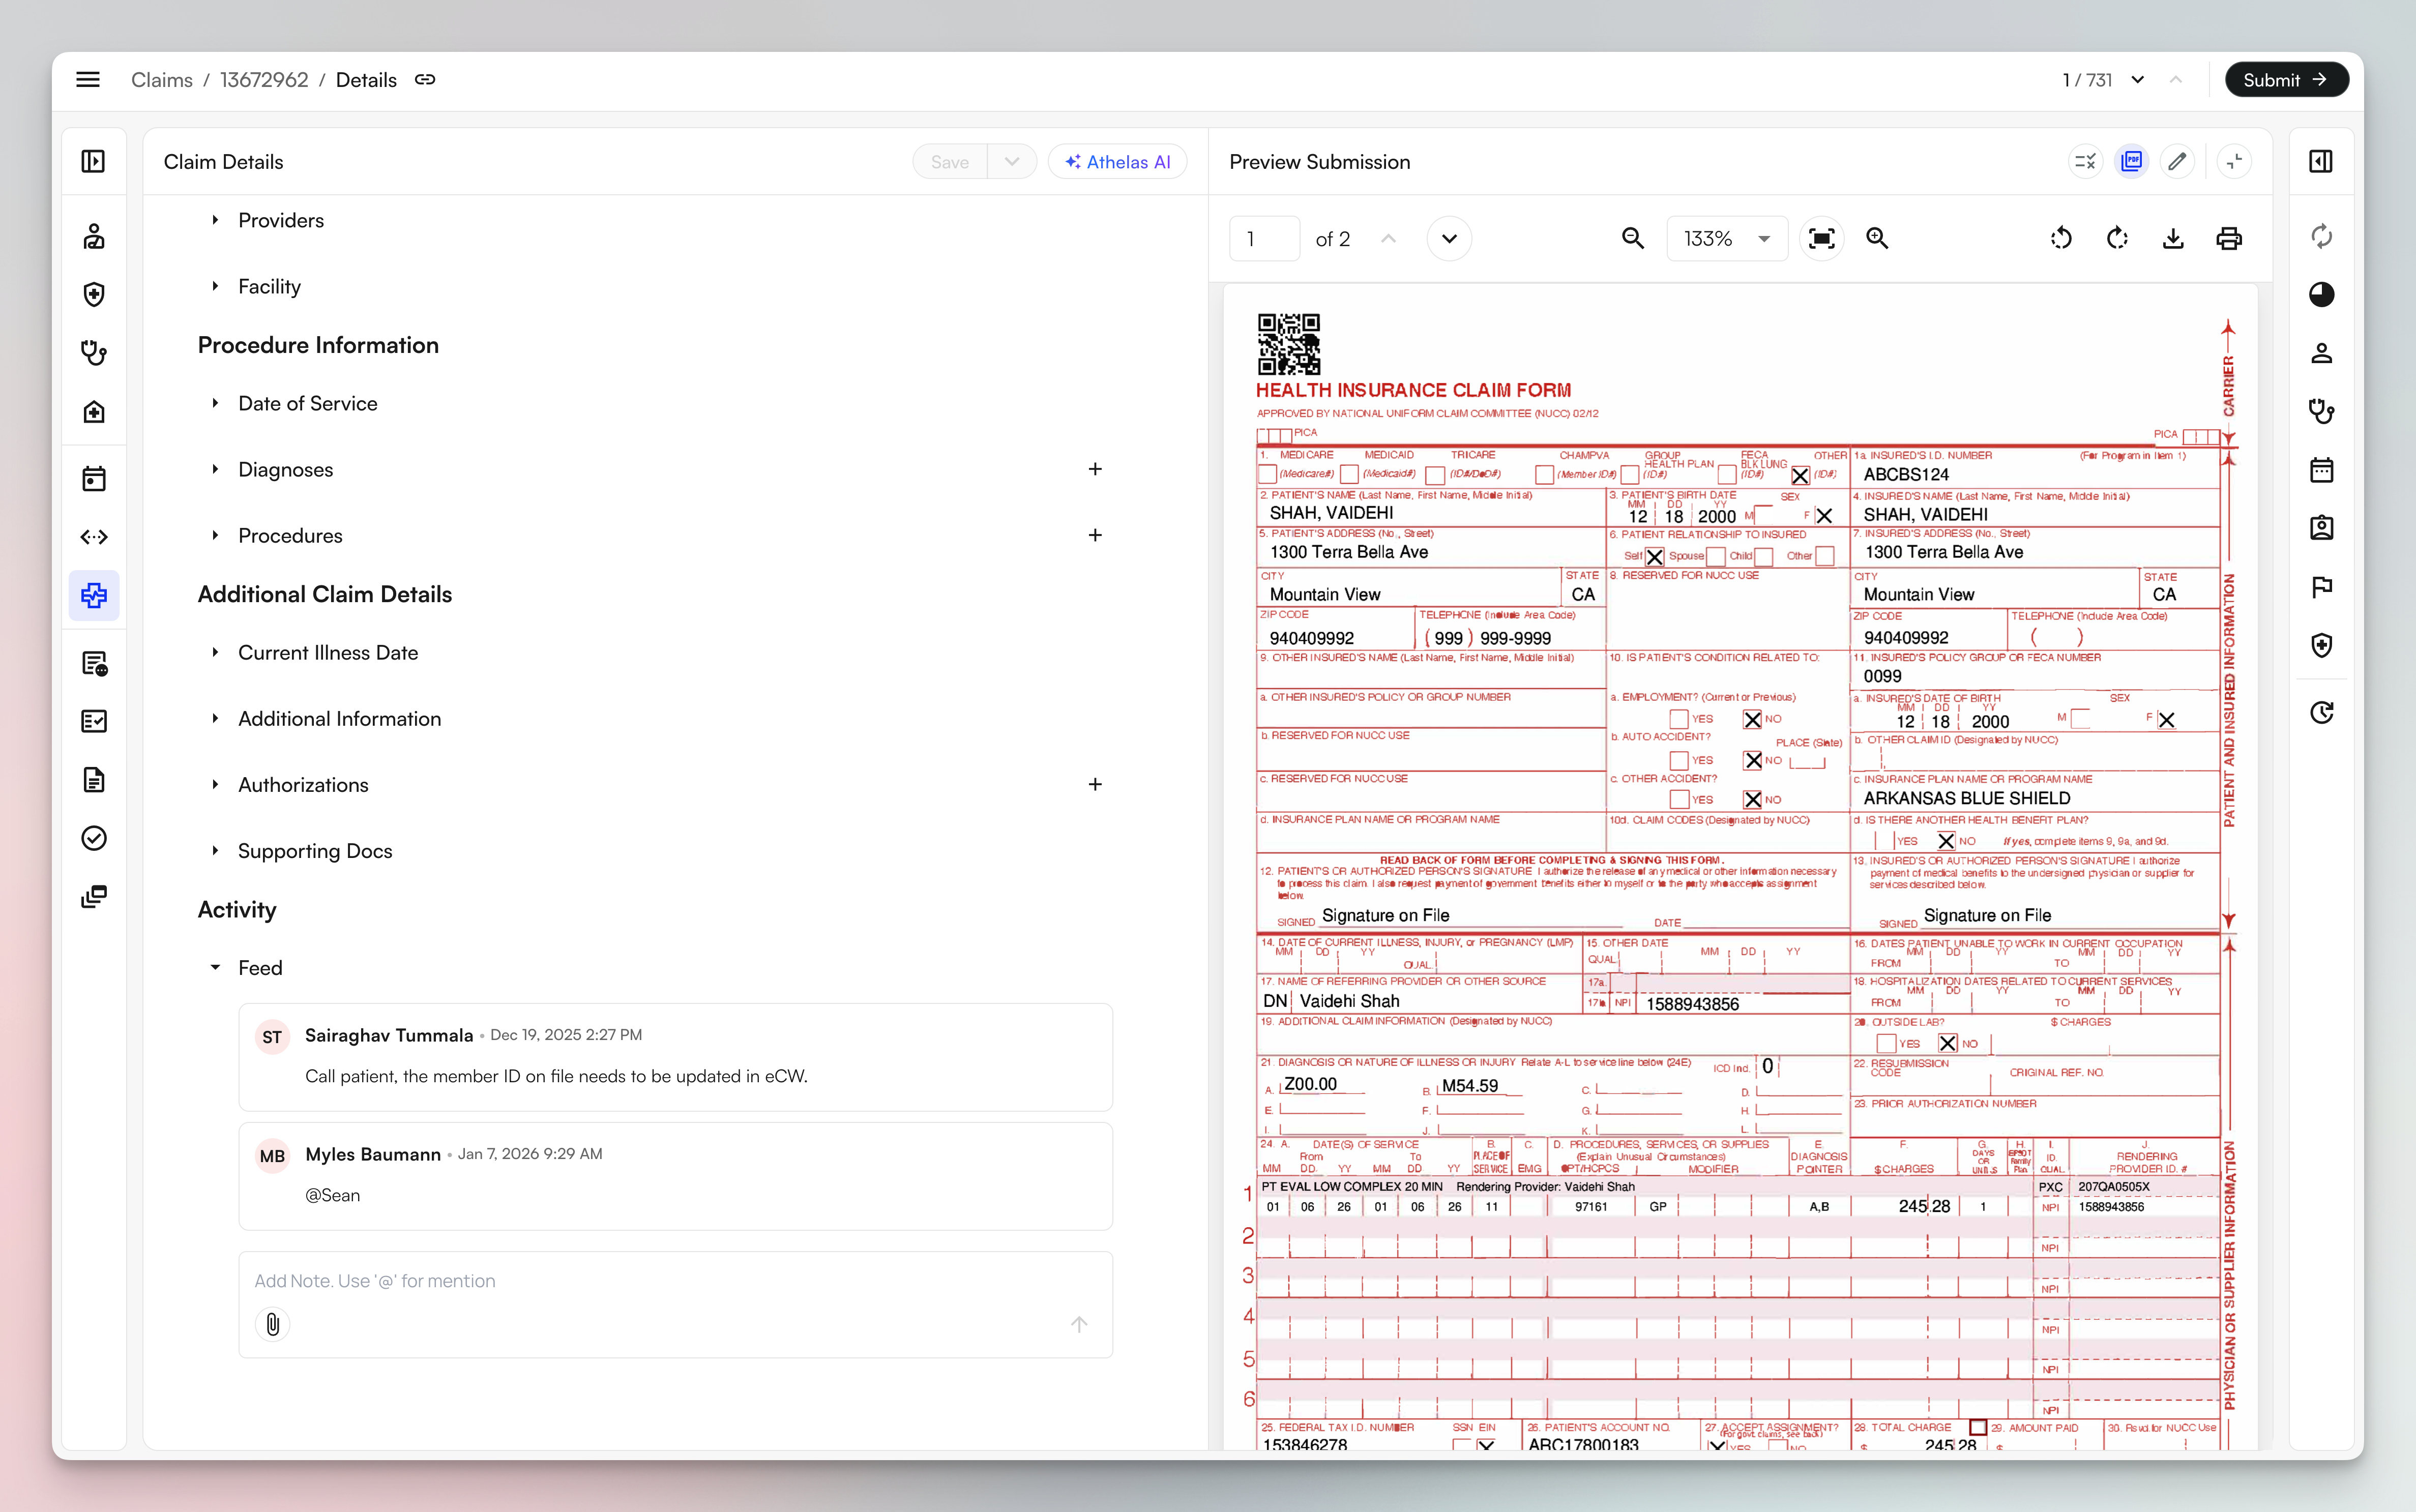Click claim 13672962 in the breadcrumb

click(264, 80)
